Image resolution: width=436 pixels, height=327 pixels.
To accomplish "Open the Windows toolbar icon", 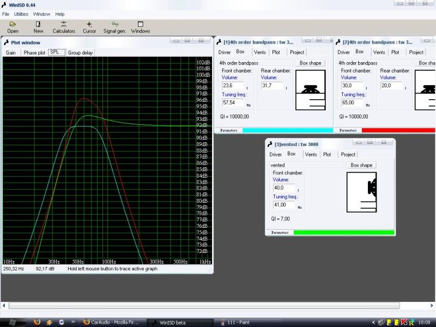I will point(140,27).
